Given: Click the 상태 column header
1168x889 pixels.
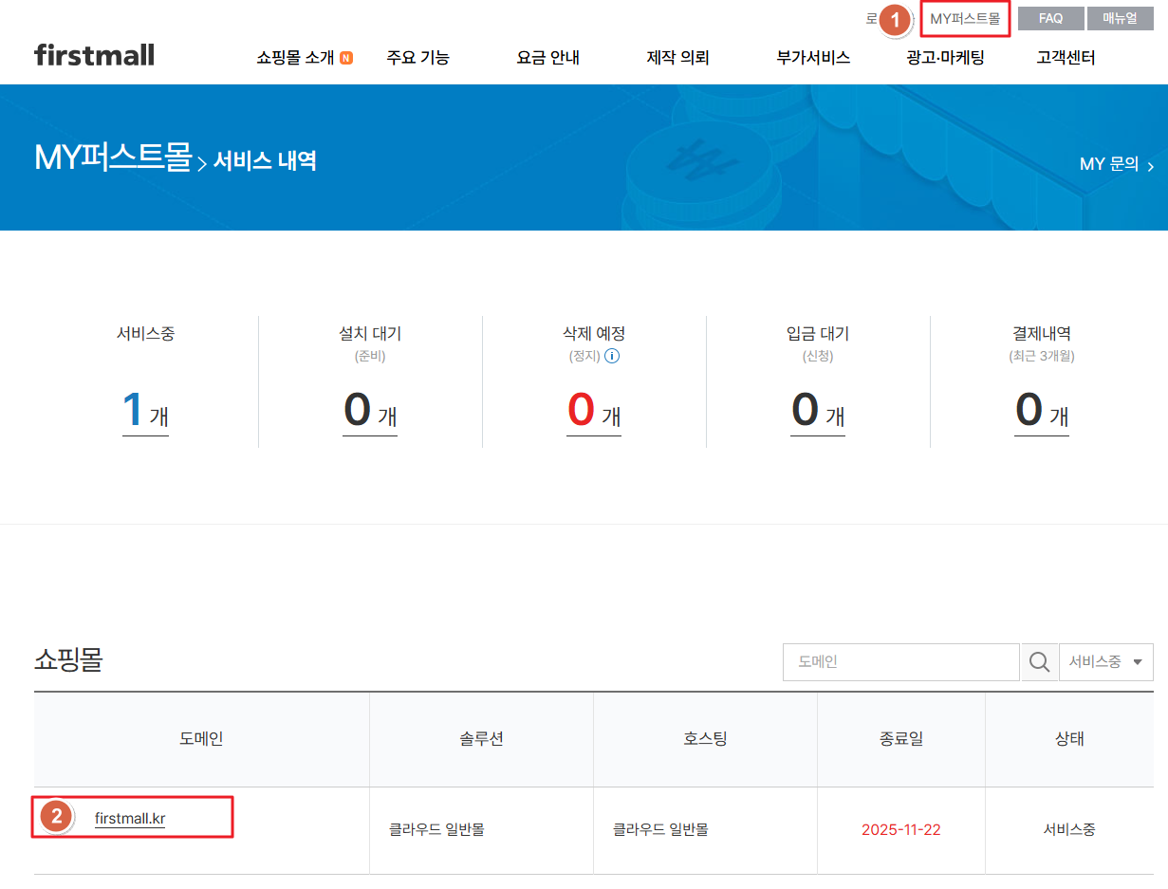Looking at the screenshot, I should tap(1069, 739).
